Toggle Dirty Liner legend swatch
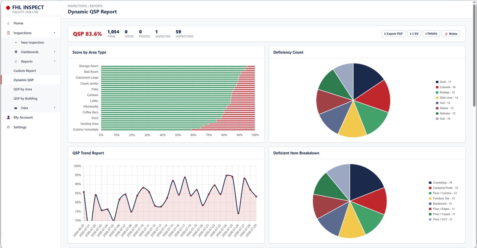Viewport: 477px width, 248px height. click(x=437, y=98)
